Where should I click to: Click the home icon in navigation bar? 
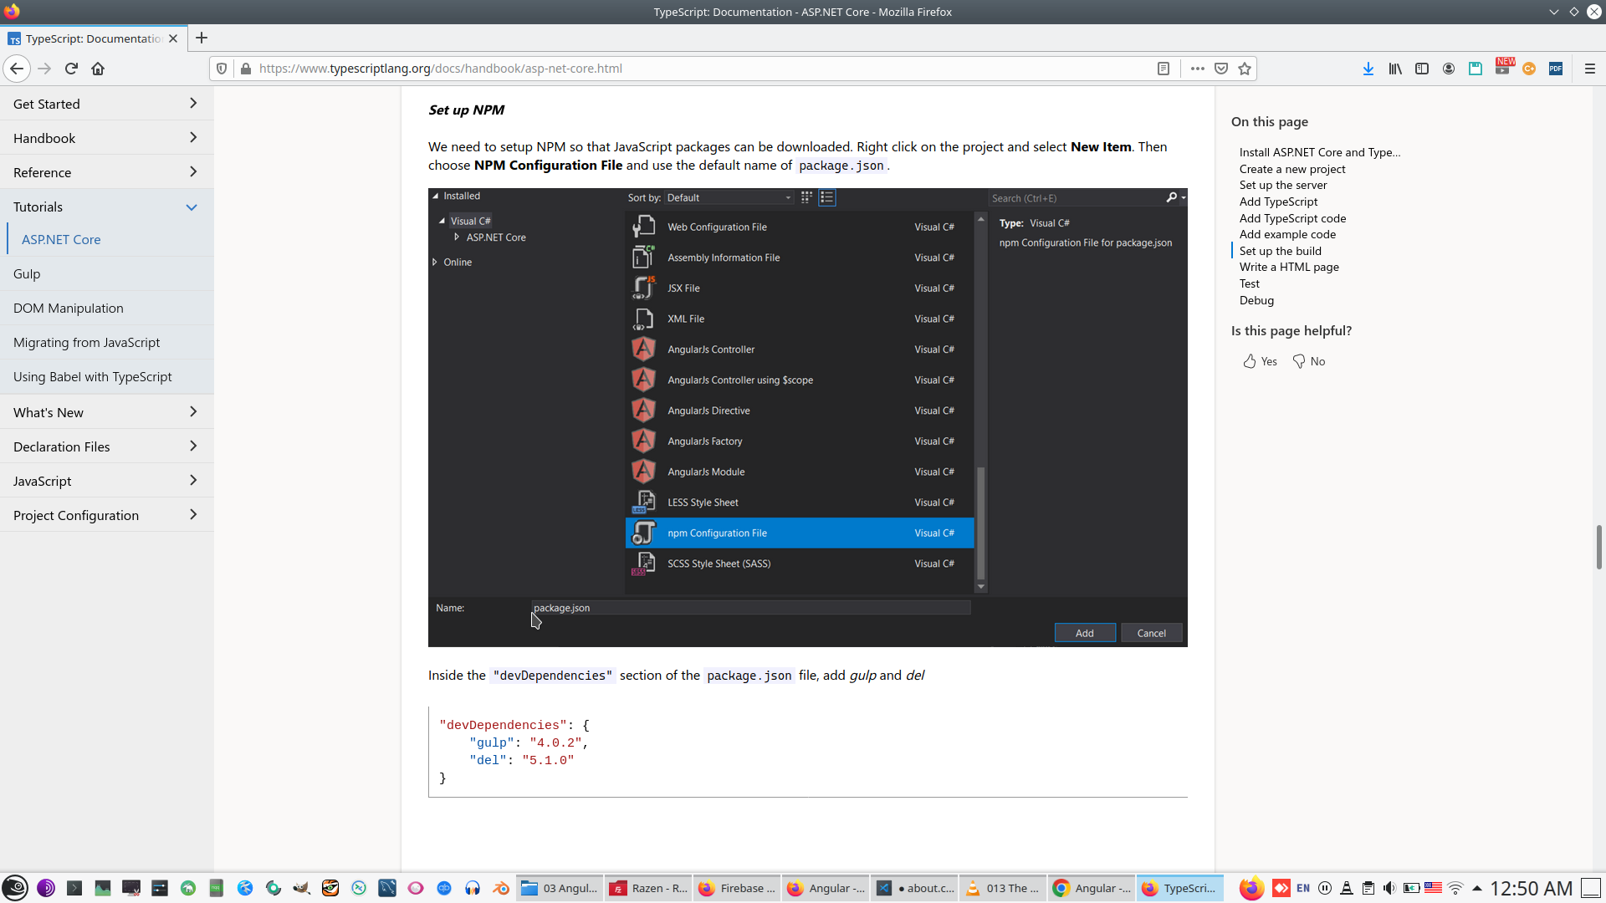pos(98,69)
